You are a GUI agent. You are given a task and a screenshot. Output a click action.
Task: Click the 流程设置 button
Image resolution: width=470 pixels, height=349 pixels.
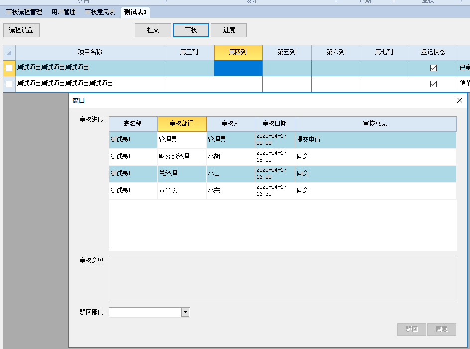point(21,30)
